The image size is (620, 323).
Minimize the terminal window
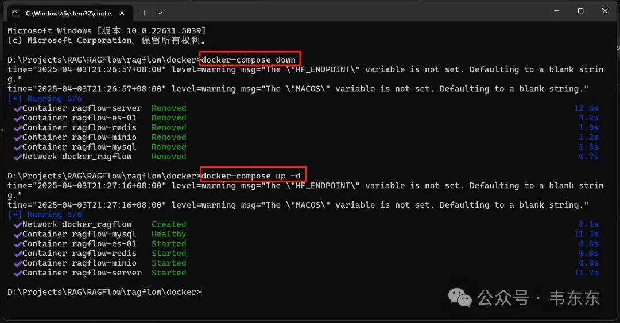[x=557, y=11]
